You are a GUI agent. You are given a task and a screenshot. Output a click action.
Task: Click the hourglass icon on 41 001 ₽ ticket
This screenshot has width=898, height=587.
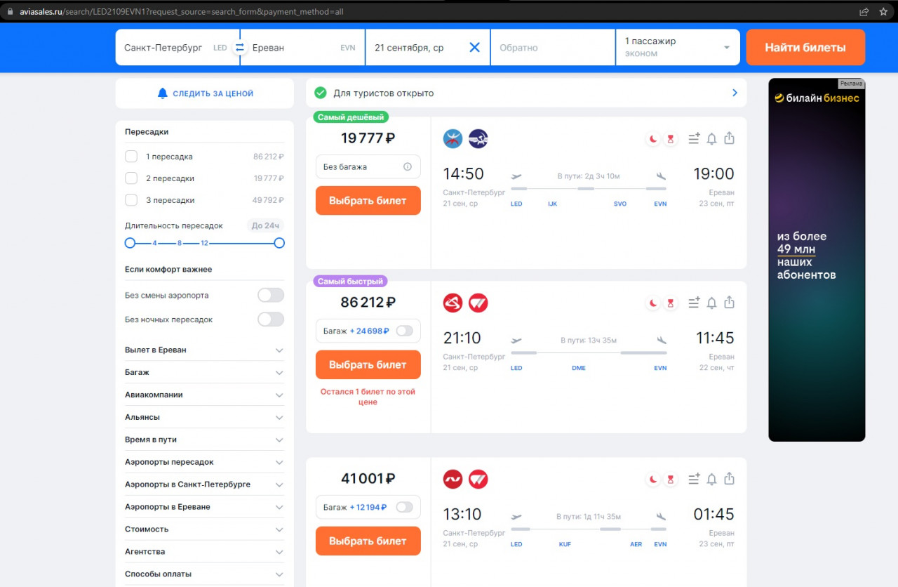(x=671, y=480)
